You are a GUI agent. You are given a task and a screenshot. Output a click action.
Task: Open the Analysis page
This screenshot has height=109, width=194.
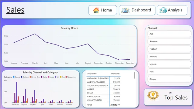pyautogui.click(x=172, y=10)
